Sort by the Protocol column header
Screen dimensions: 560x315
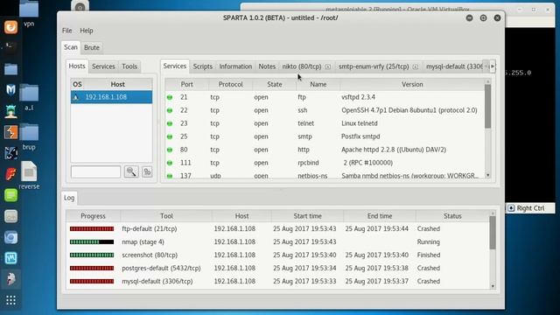(x=230, y=84)
